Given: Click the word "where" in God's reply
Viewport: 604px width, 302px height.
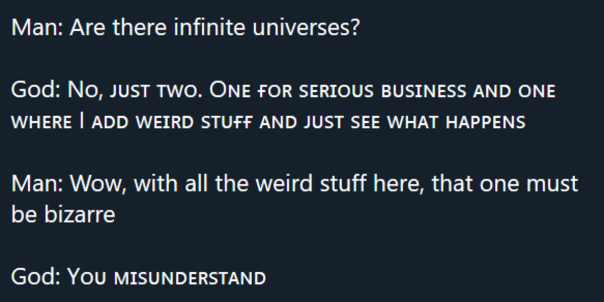Looking at the screenshot, I should pyautogui.click(x=41, y=123).
